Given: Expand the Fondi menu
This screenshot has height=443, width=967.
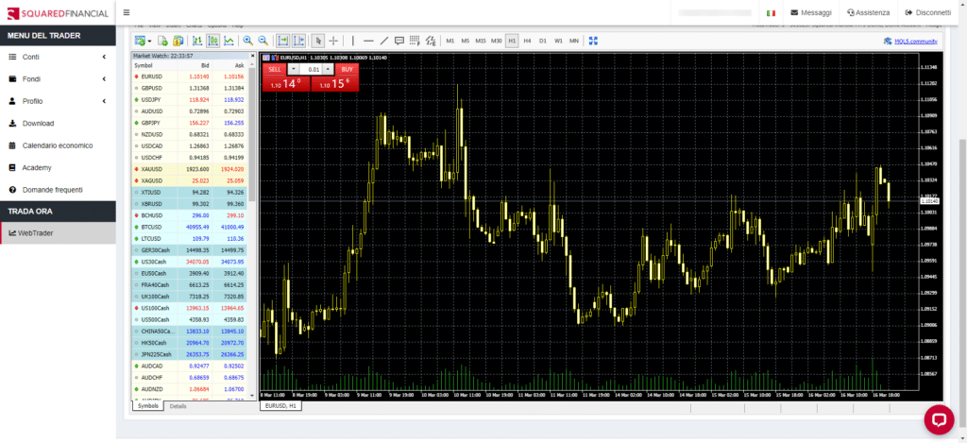Looking at the screenshot, I should click(58, 79).
